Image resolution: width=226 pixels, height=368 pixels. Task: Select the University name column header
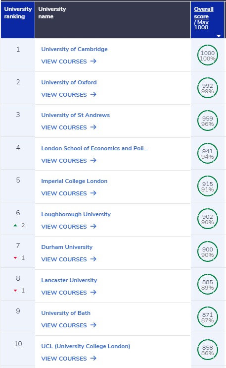pos(113,20)
